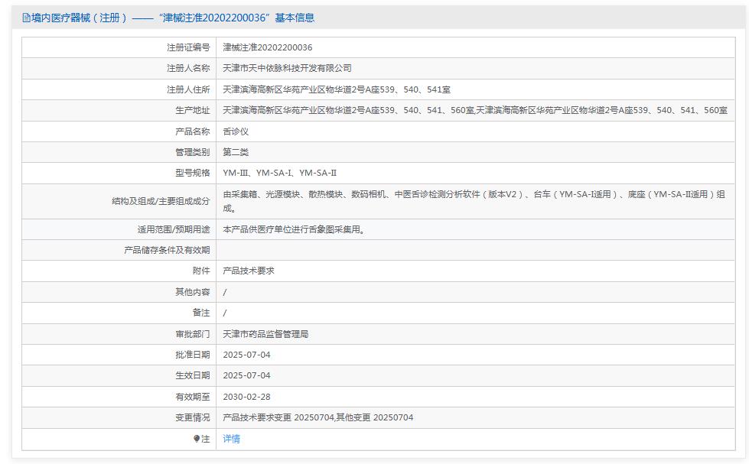The height and width of the screenshot is (464, 749).
Task: Select the 批准日期 label
Action: pos(193,355)
